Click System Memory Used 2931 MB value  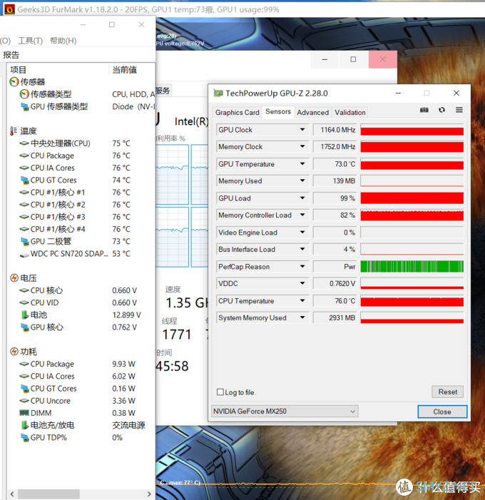pos(335,317)
